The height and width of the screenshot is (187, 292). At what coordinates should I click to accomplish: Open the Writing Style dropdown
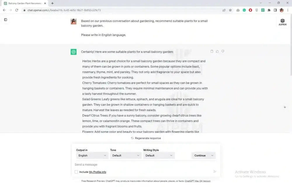point(159,155)
